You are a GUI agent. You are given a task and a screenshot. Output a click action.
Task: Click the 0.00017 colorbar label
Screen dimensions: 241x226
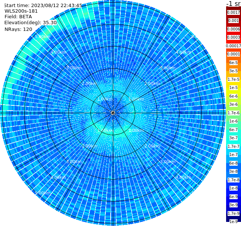pyautogui.click(x=234, y=46)
